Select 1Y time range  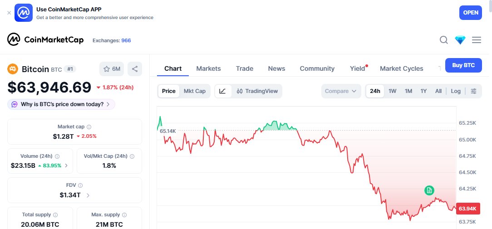point(423,91)
